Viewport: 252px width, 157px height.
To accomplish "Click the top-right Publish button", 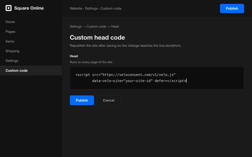I will pos(232,9).
